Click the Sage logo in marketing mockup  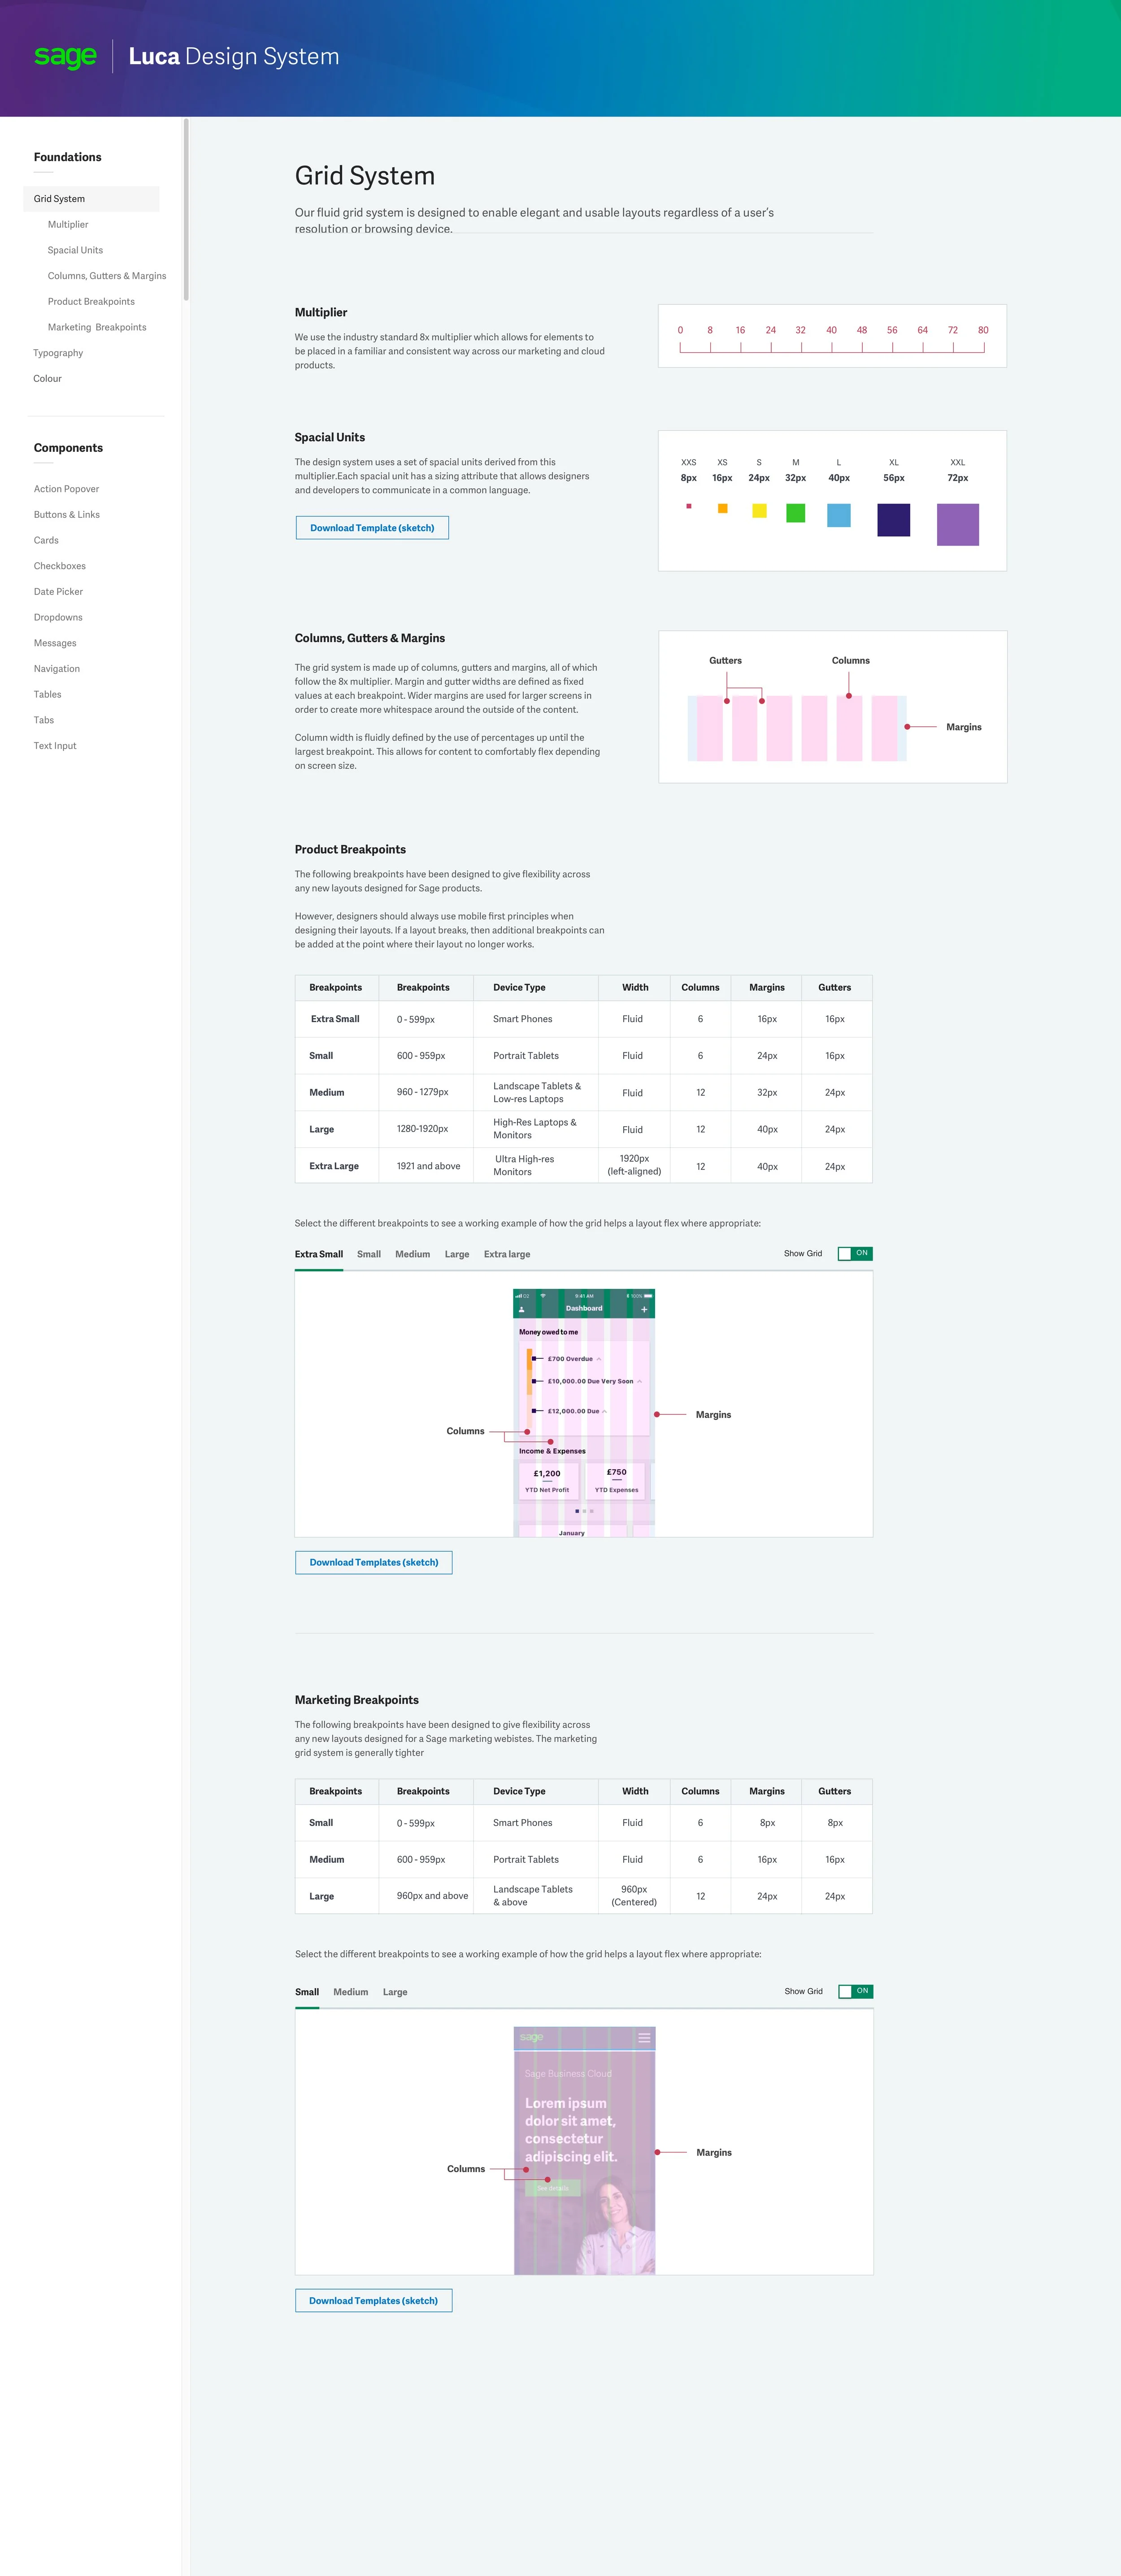coord(532,2037)
